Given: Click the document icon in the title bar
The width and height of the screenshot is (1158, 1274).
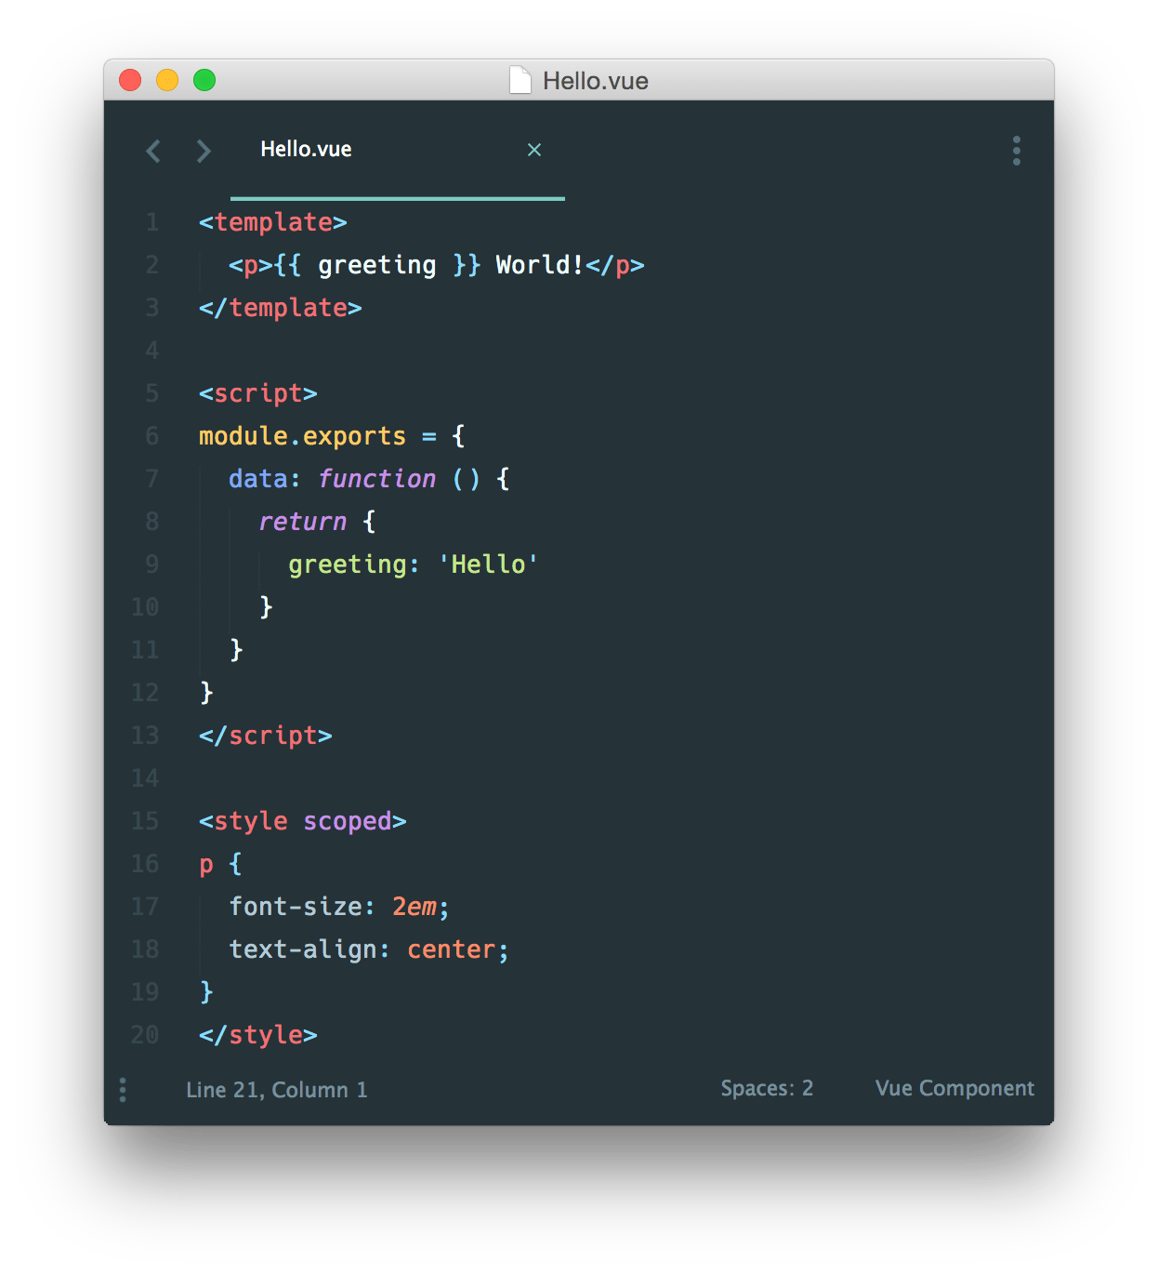Looking at the screenshot, I should point(520,81).
